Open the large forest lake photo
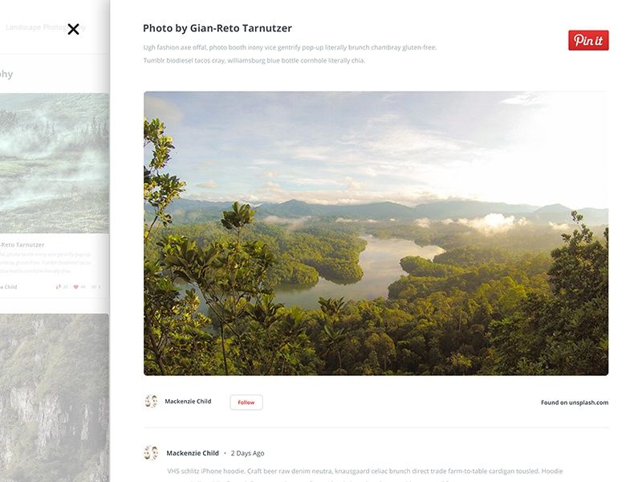The width and height of the screenshot is (642, 482). point(376,233)
